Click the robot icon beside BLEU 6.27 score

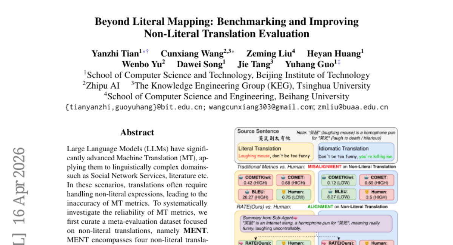[x=331, y=192]
